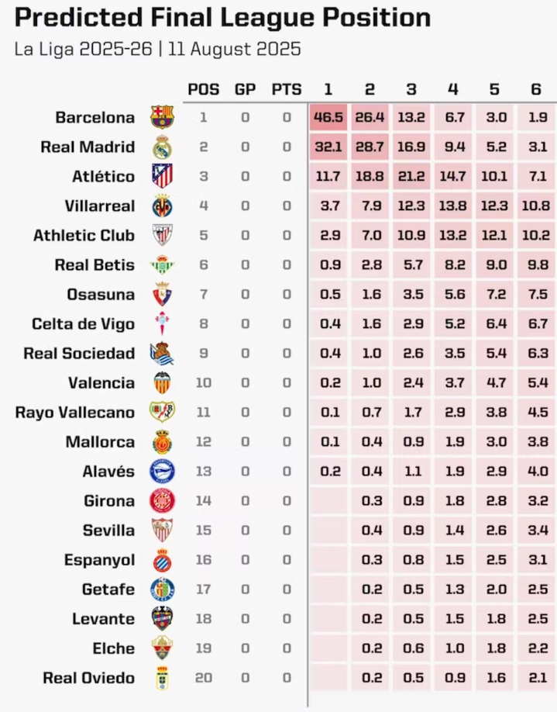Click the POS column header

click(204, 89)
